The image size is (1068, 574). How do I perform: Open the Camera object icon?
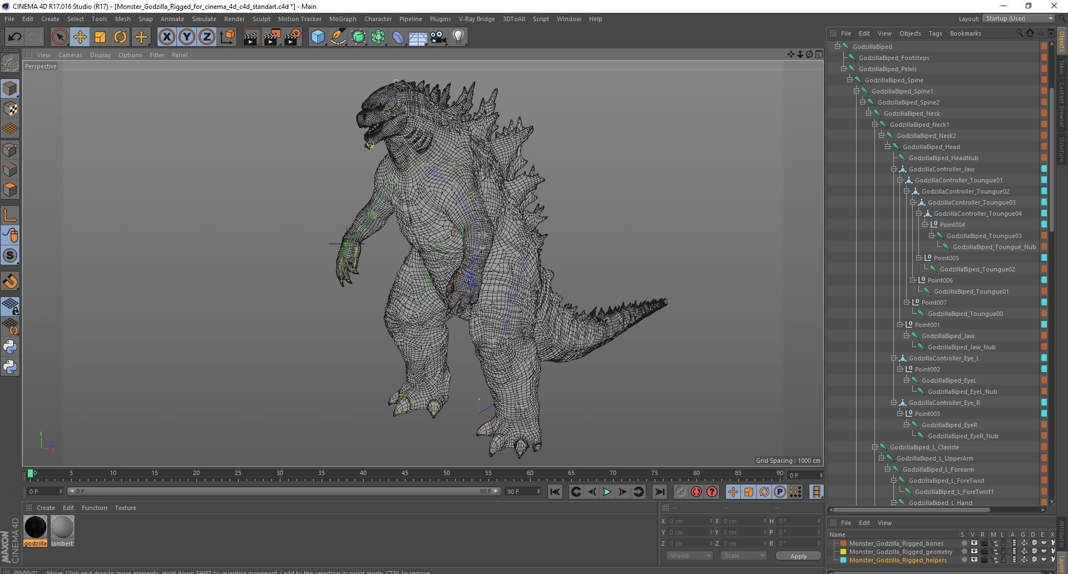click(x=438, y=37)
